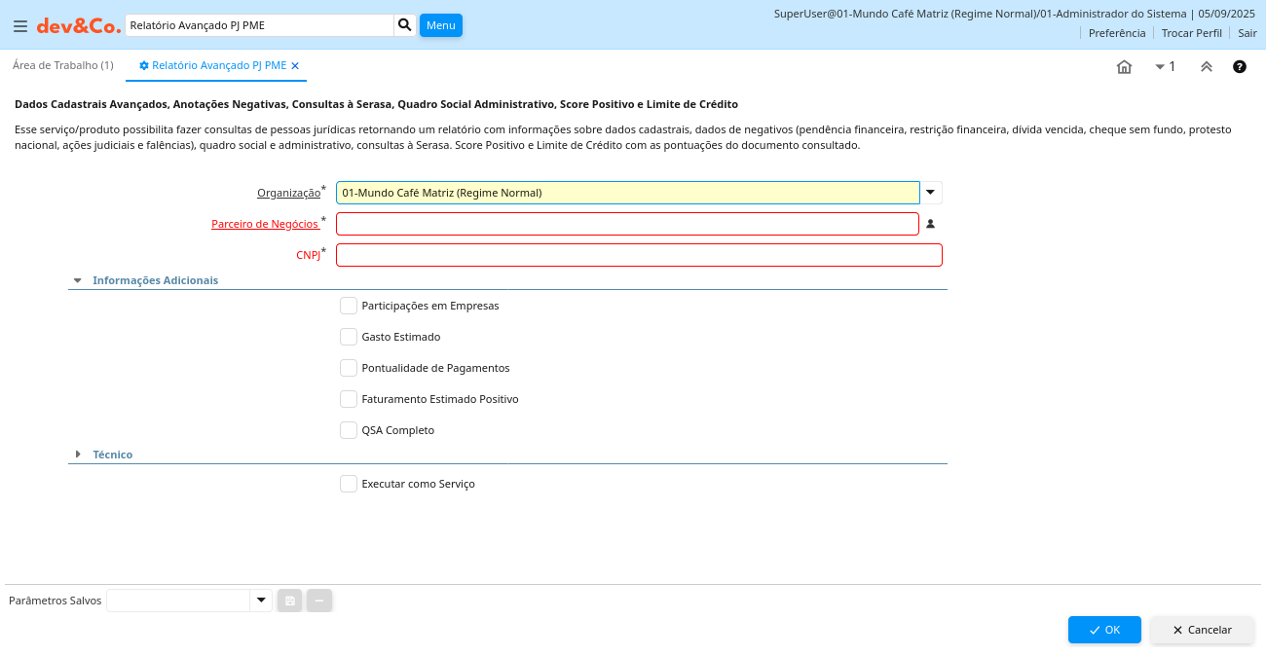Enable Faturamento Estimado Positivo

point(349,399)
